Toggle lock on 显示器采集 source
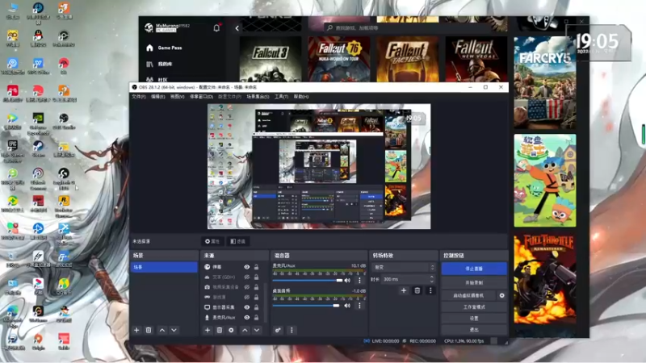The image size is (646, 363). pos(256,307)
